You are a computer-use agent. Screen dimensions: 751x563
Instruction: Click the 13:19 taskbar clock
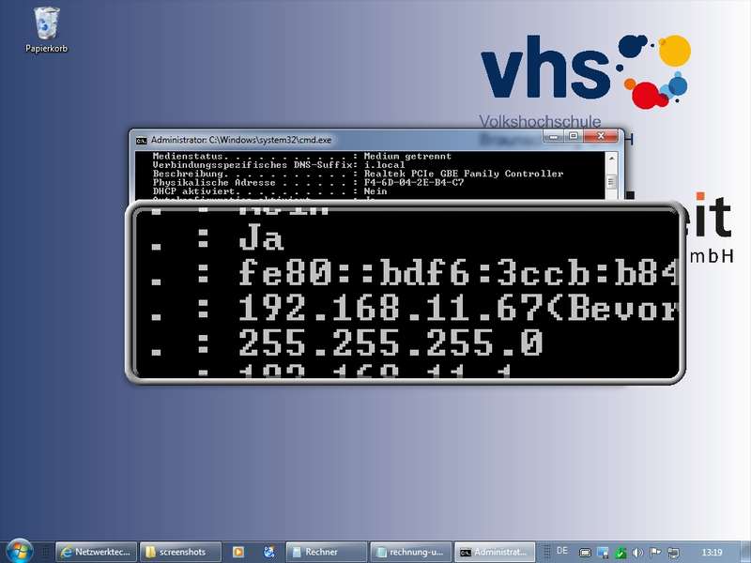pyautogui.click(x=712, y=553)
